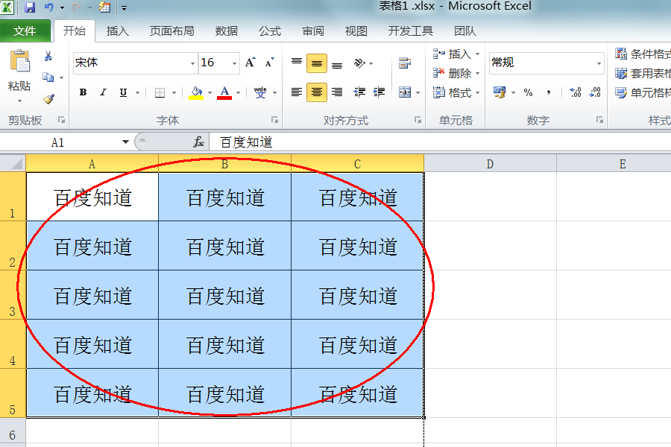This screenshot has width=671, height=447.
Task: Open the 对齐方式 dialog launcher
Action: click(x=418, y=120)
